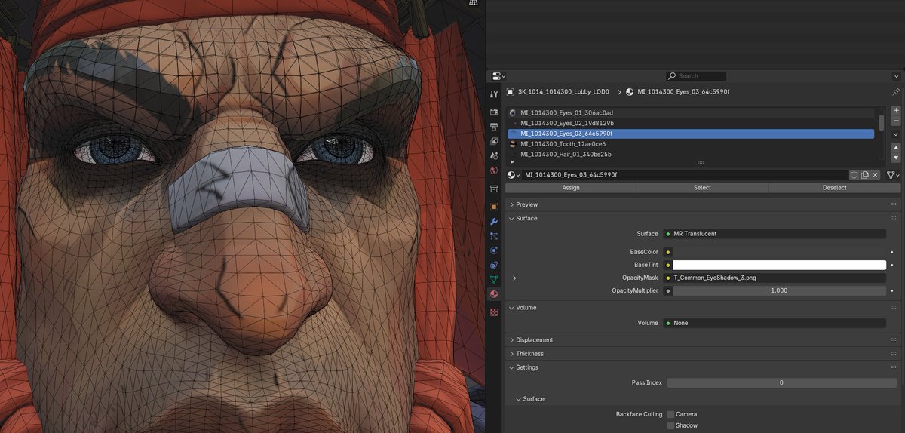Open the Particles properties tab
905x433 pixels.
pos(494,236)
